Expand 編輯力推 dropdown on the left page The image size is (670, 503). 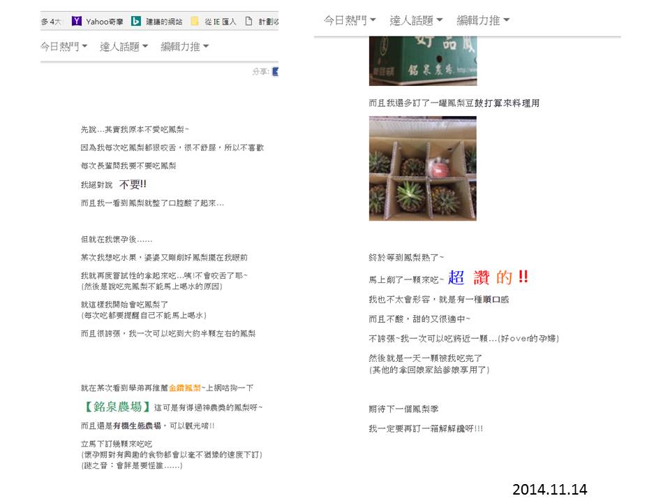click(x=185, y=47)
